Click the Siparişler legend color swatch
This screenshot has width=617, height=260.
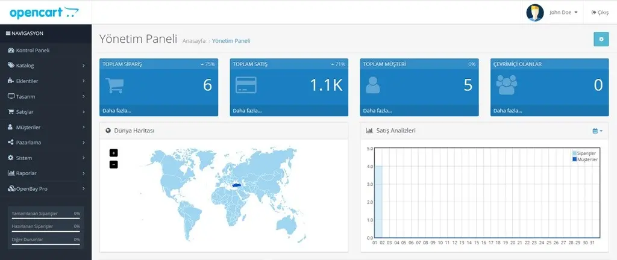coord(574,153)
